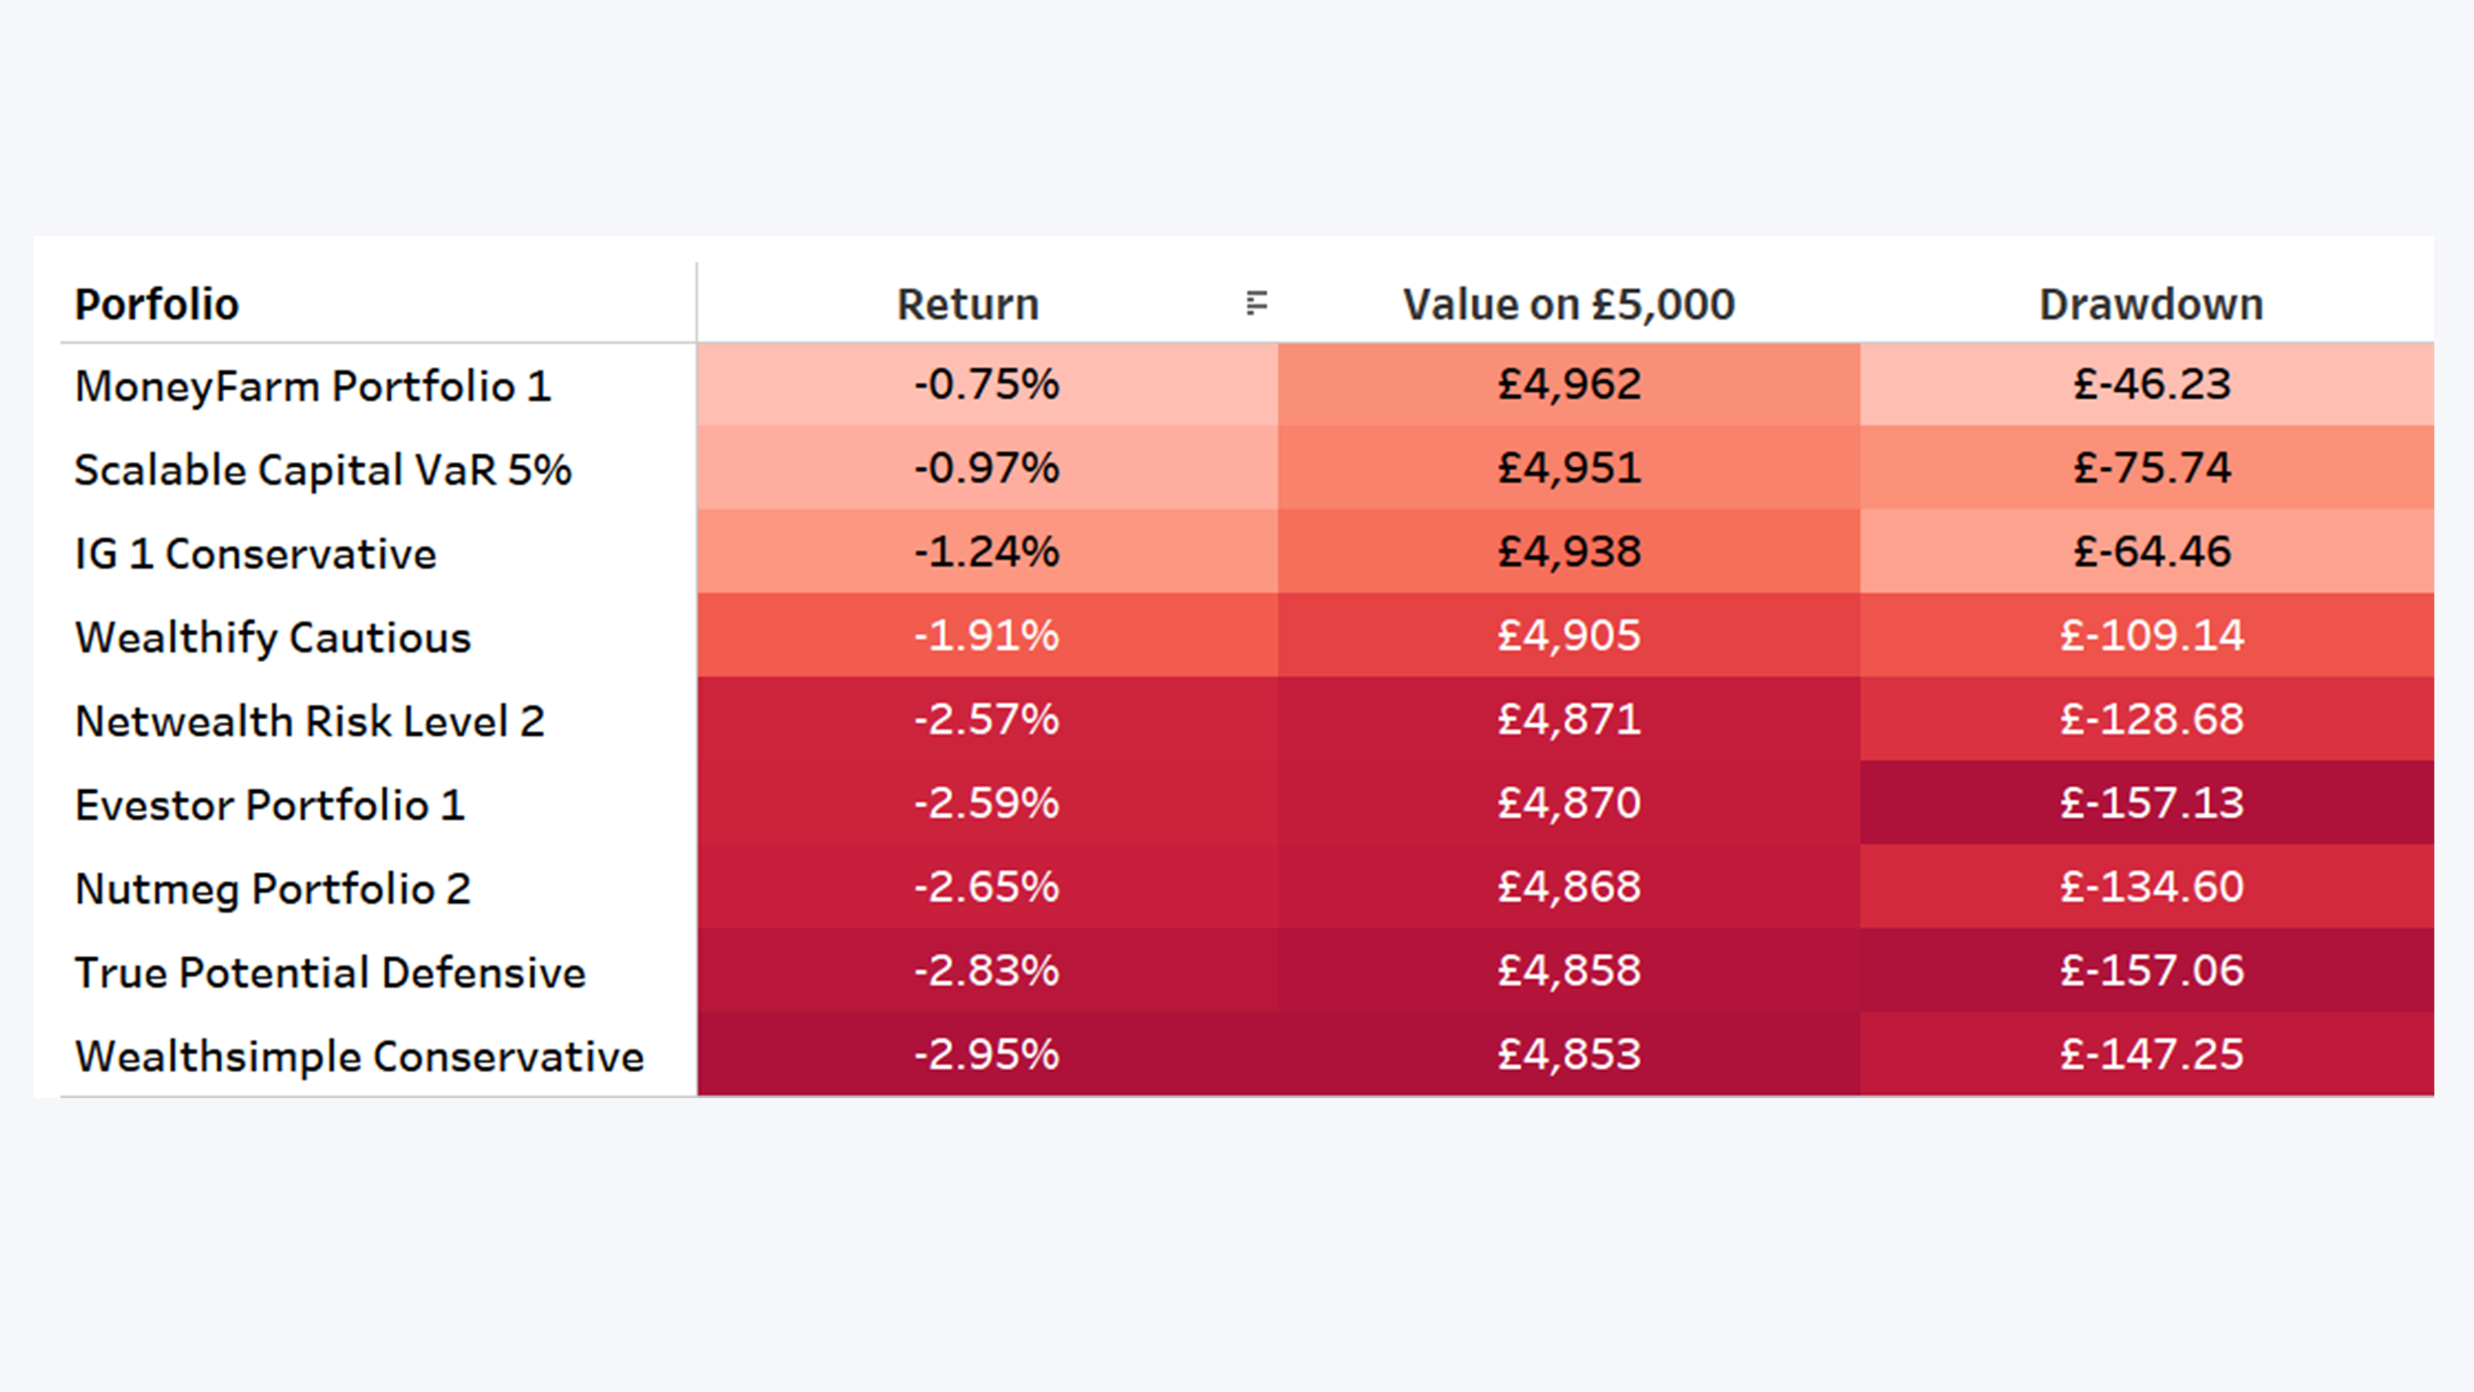
Task: Select the True Potential Defensive row label
Action: (x=330, y=972)
